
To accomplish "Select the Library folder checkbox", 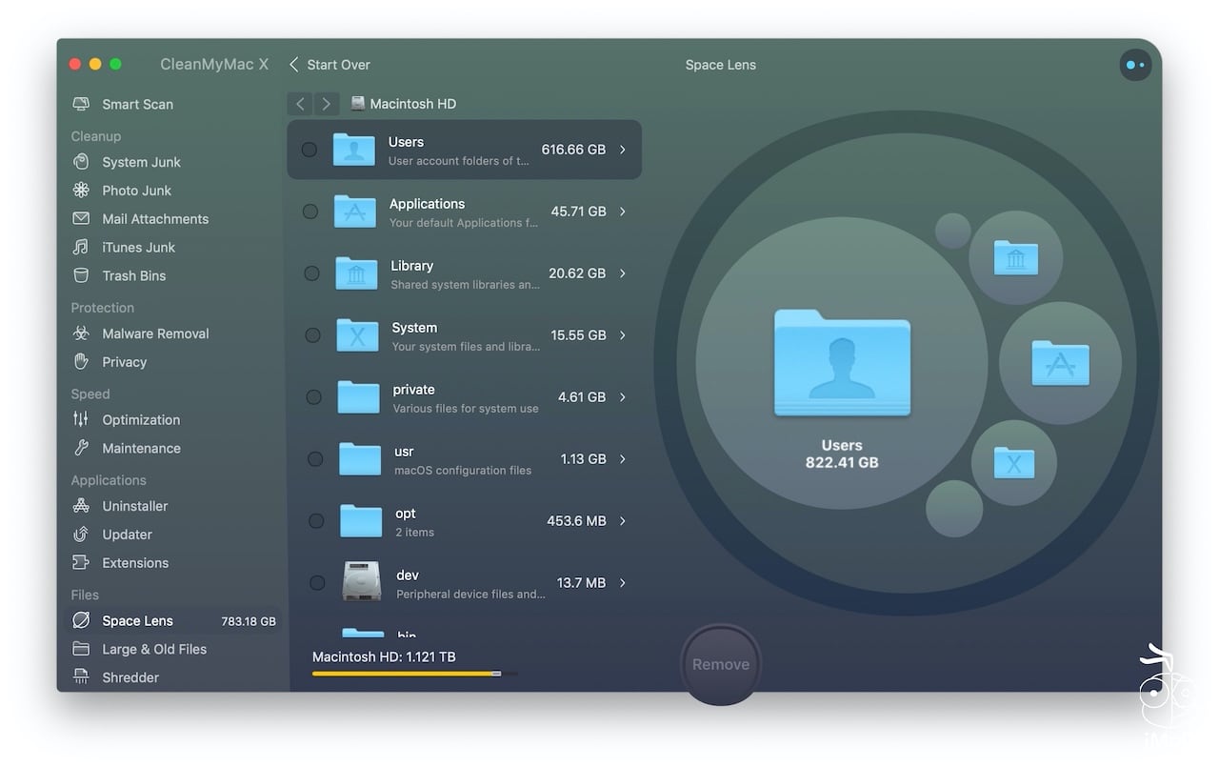I will (x=311, y=273).
